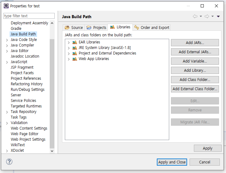Click the Project and External Dependencies icon
Viewport: 226px width, 173px height.
(x=75, y=53)
